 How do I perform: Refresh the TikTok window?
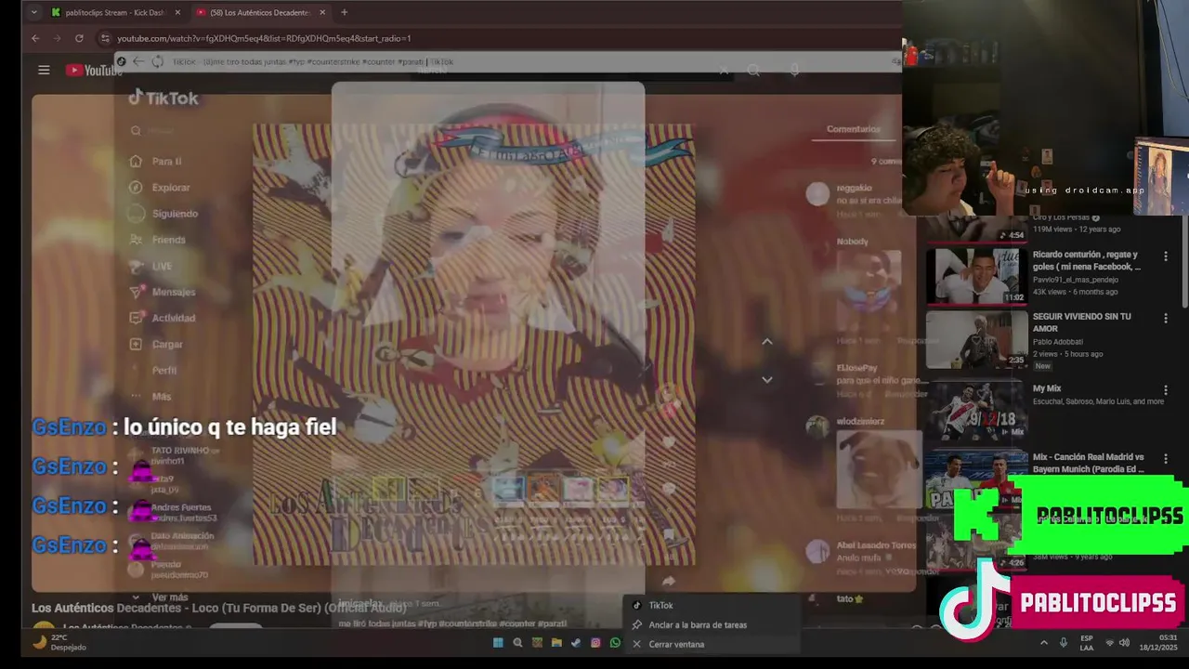click(x=157, y=61)
